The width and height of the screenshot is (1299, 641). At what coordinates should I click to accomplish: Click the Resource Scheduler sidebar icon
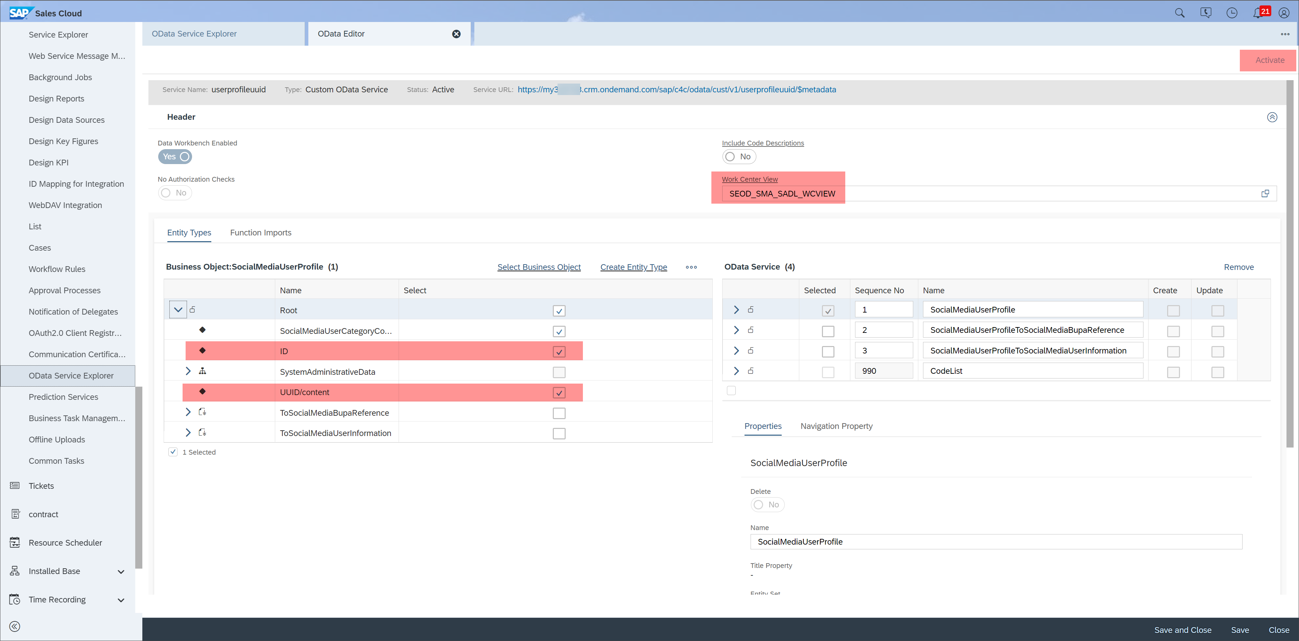point(15,542)
